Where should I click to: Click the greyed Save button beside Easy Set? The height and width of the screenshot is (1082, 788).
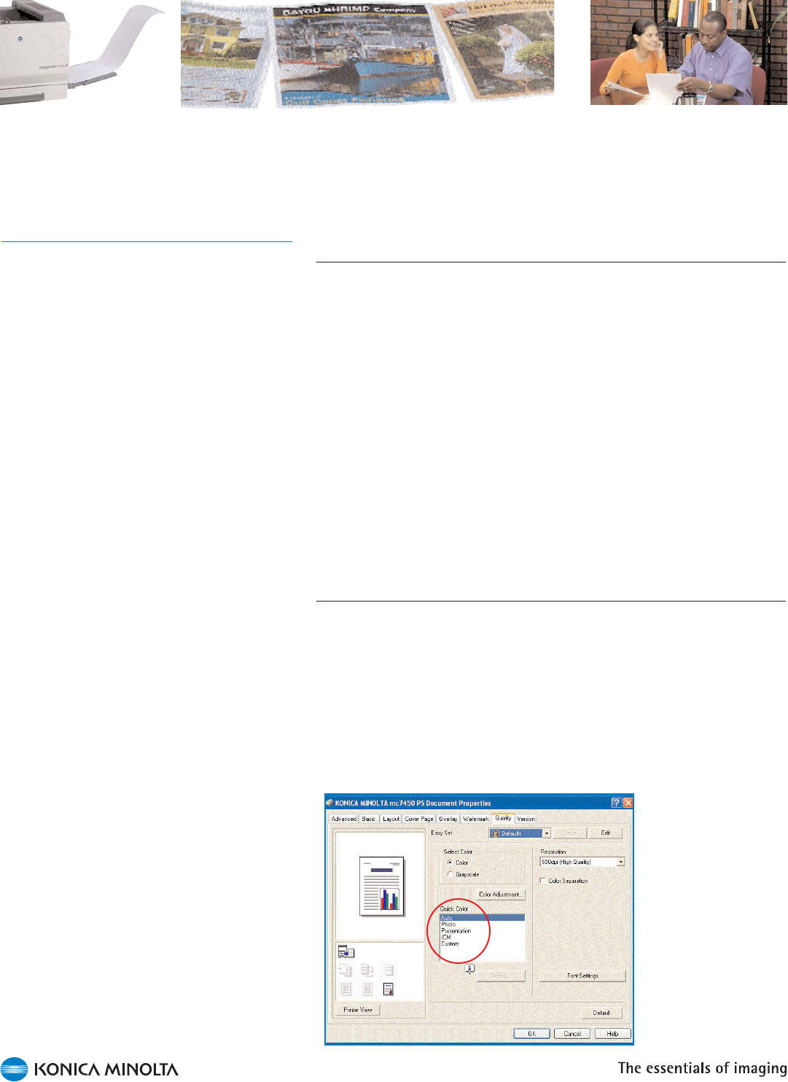pyautogui.click(x=570, y=833)
